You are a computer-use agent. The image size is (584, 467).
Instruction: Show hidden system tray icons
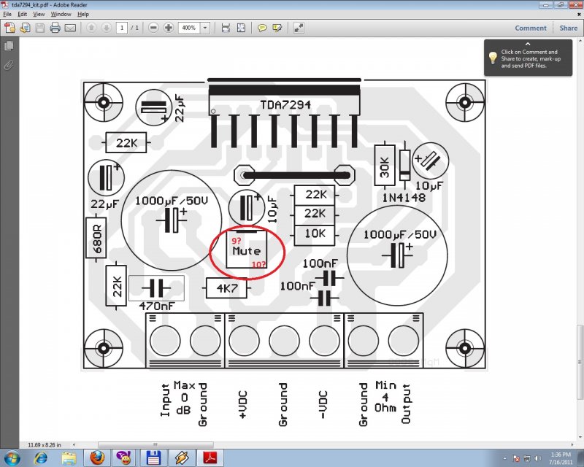pyautogui.click(x=504, y=458)
